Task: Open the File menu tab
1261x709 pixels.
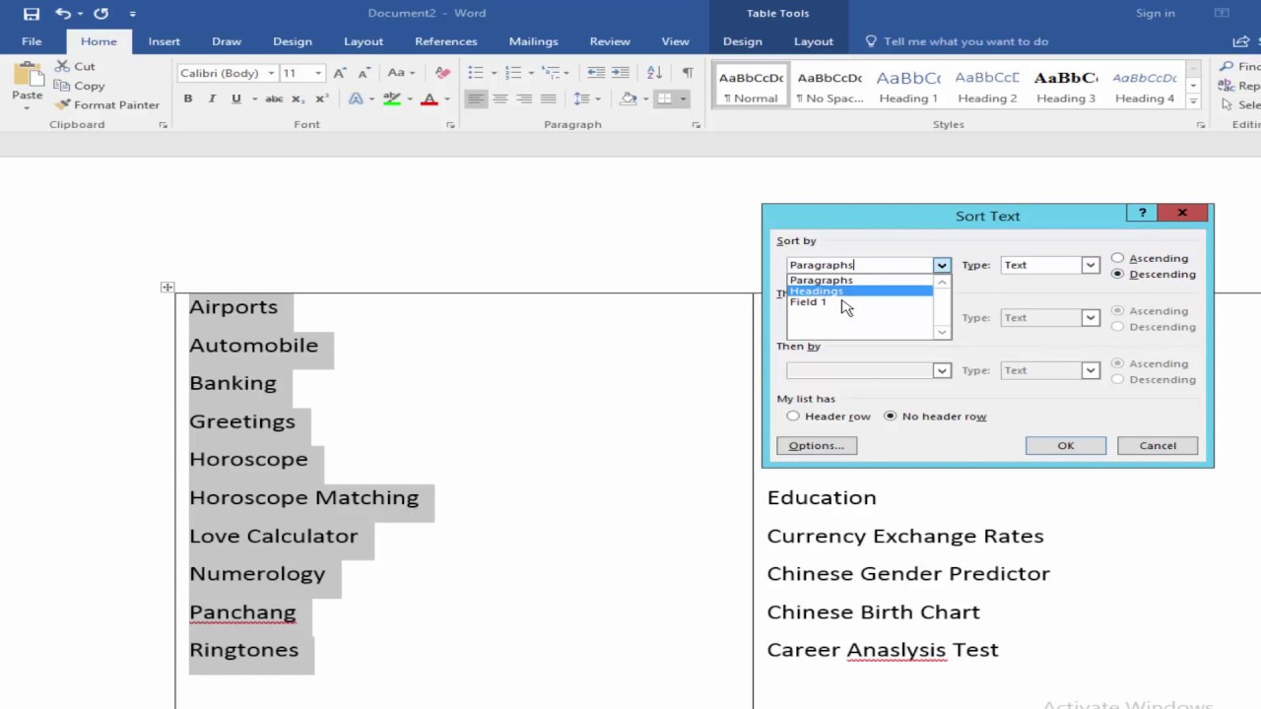Action: coord(32,41)
